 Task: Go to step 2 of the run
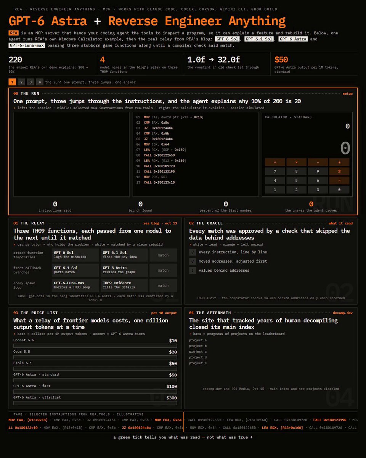pyautogui.click(x=21, y=82)
